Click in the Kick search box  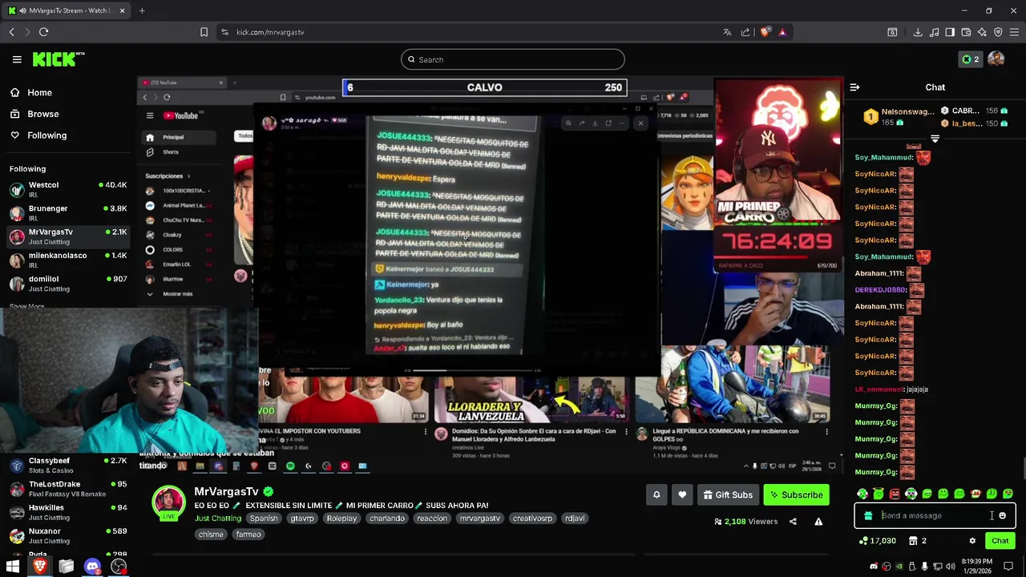(x=513, y=59)
